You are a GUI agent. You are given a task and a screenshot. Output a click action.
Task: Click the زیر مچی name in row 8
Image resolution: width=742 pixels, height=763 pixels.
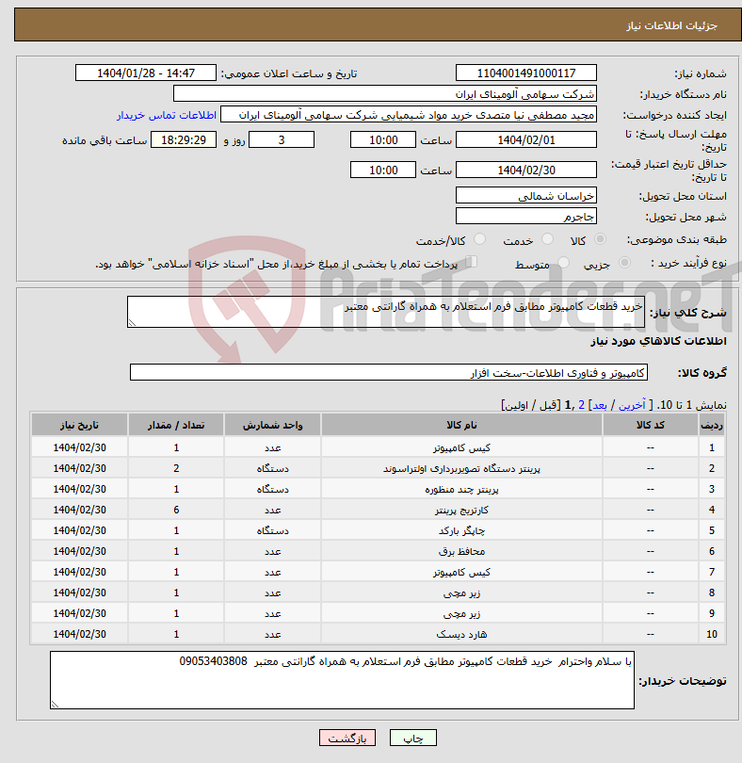point(461,593)
